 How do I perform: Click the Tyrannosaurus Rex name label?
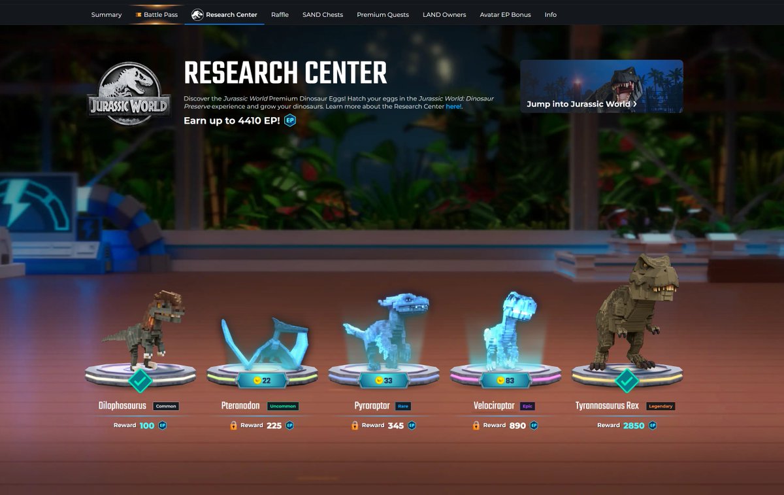click(608, 406)
